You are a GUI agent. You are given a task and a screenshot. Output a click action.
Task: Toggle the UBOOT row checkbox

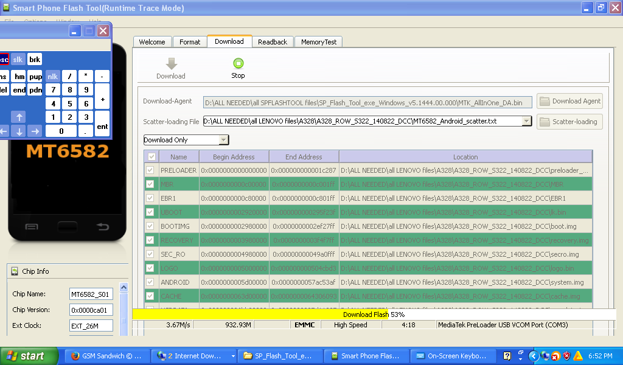pos(150,212)
